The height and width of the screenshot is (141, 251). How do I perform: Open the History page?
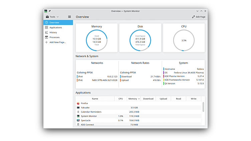click(x=53, y=32)
